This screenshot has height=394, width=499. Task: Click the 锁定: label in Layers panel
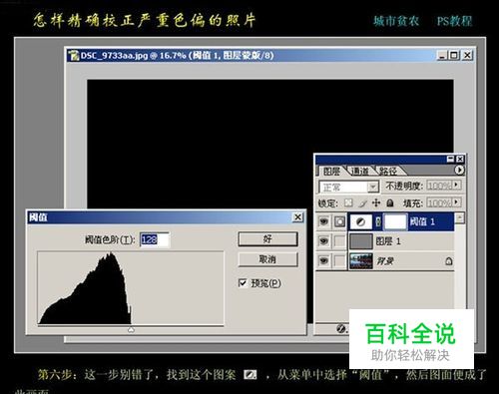328,203
